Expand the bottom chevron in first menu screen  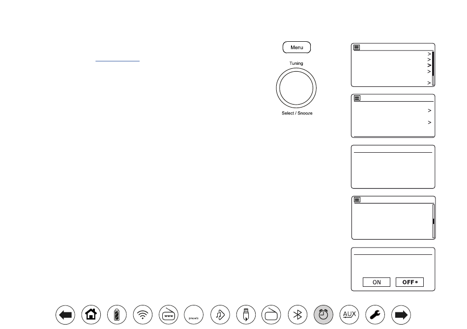[429, 82]
